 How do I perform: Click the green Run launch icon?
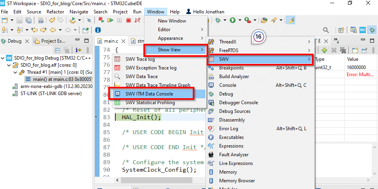[x=233, y=21]
